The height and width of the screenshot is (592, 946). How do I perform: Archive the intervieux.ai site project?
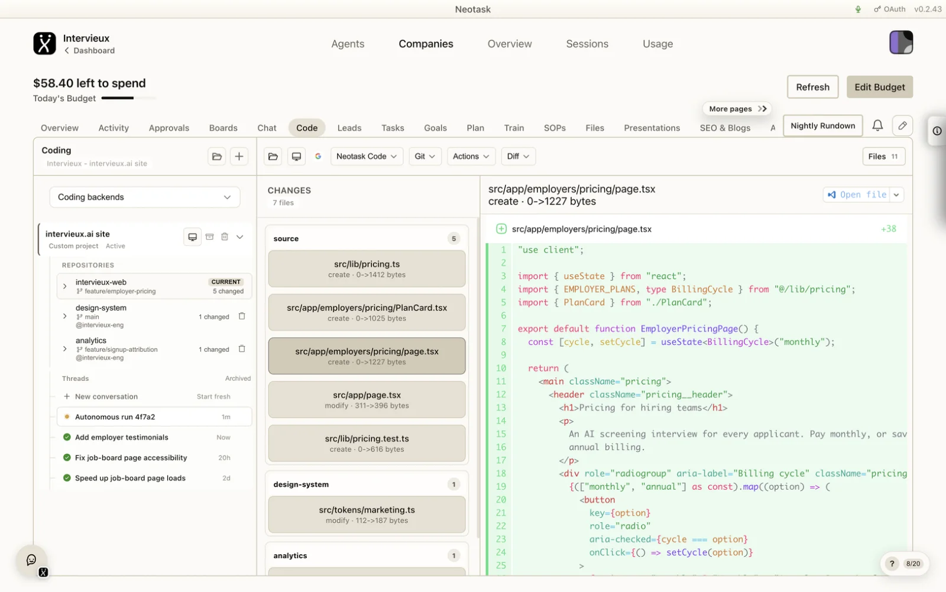[209, 237]
